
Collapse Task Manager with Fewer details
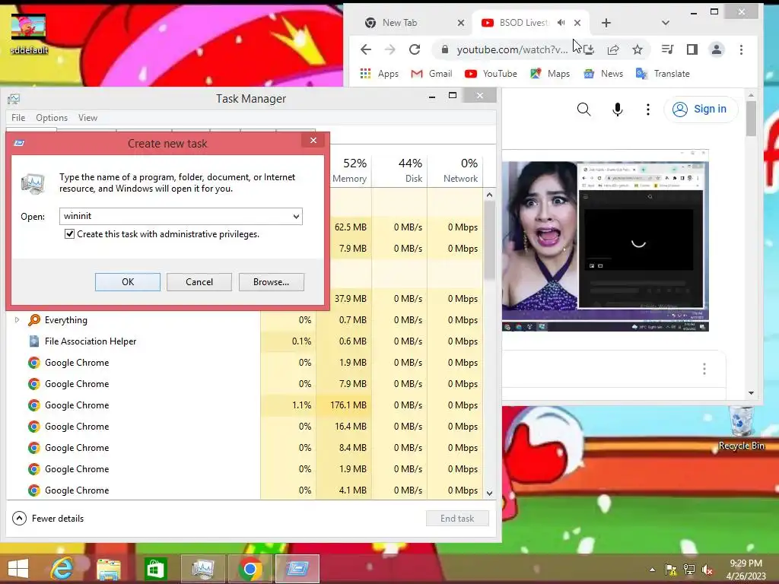pos(48,519)
